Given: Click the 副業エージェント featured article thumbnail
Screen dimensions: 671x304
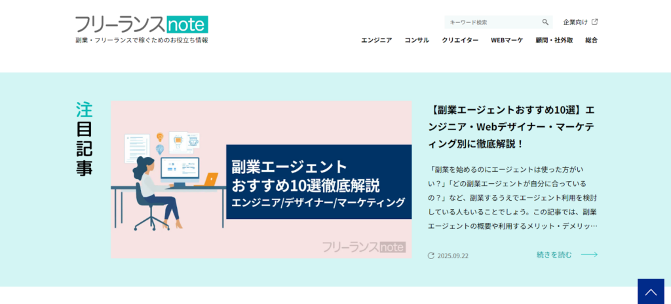Looking at the screenshot, I should pos(261,179).
